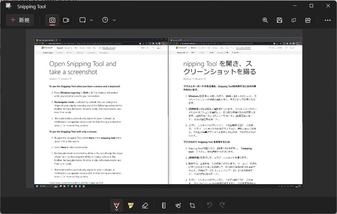Click the undo arrow

[210, 205]
